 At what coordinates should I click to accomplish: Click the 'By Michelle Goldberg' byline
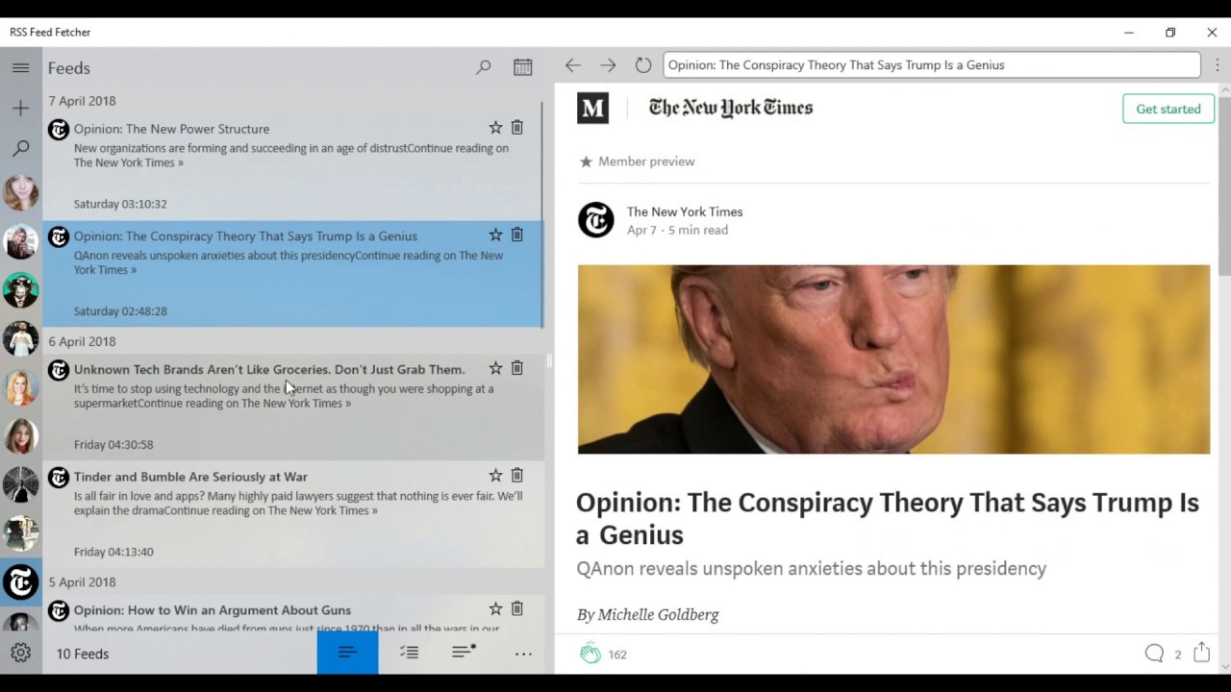[647, 614]
